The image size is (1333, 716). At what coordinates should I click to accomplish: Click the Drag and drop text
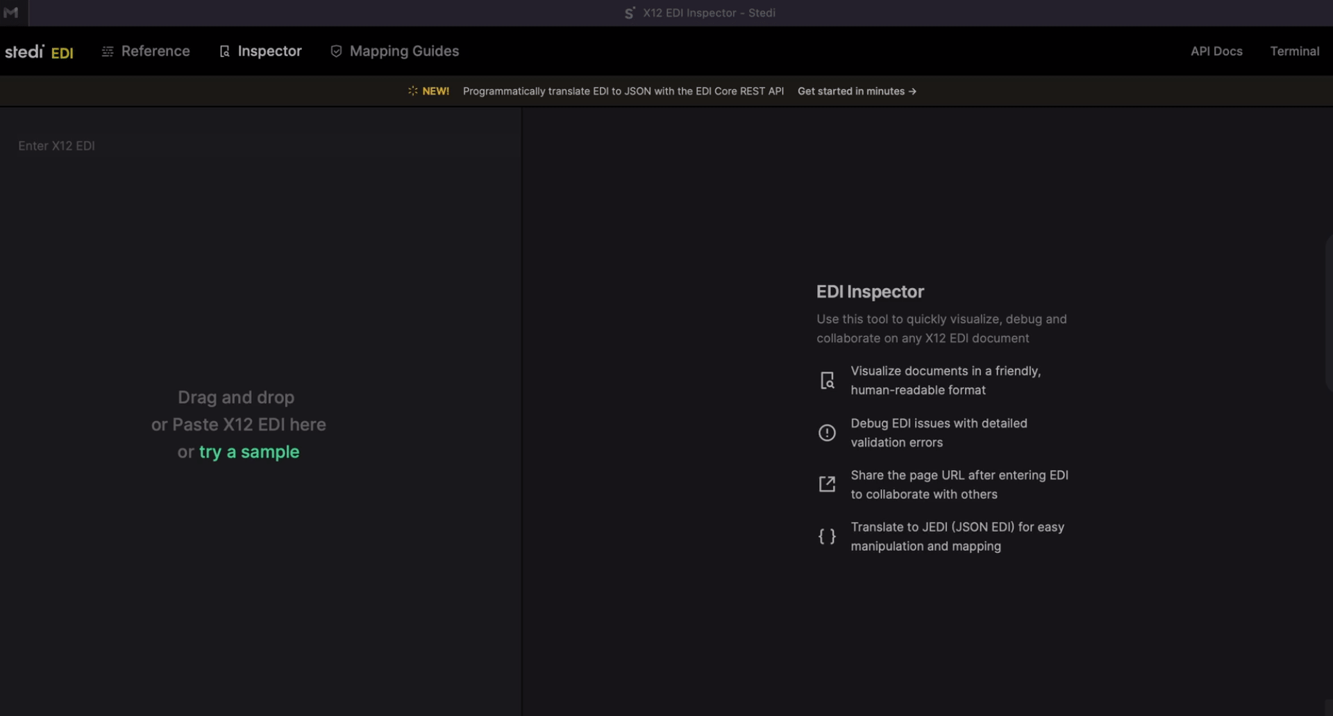coord(236,398)
